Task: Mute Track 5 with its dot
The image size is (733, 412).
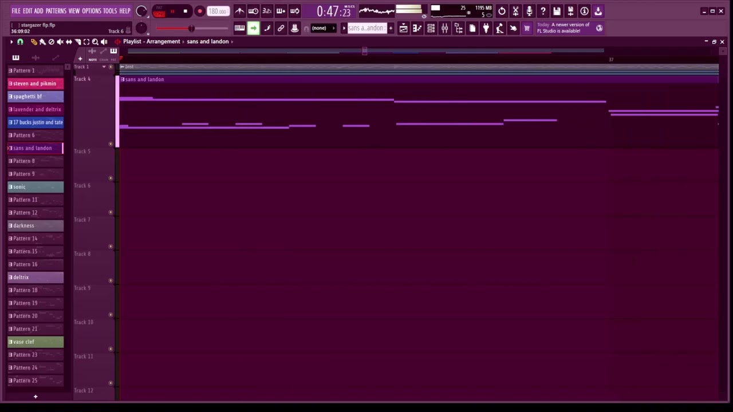Action: coord(111,179)
